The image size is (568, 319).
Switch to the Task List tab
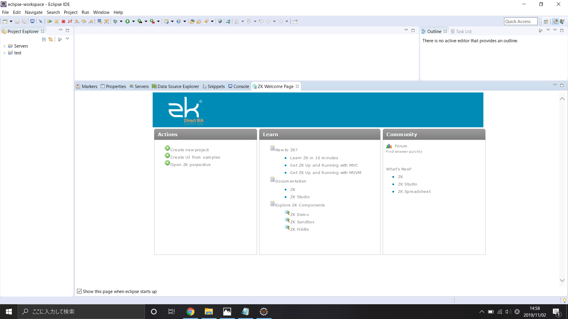(x=463, y=32)
